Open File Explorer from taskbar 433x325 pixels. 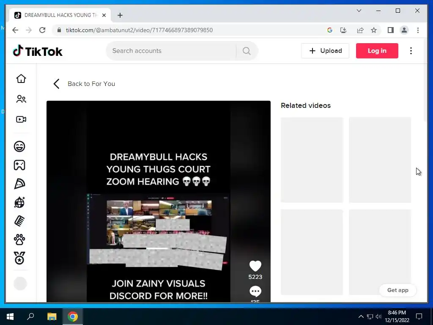(52, 317)
